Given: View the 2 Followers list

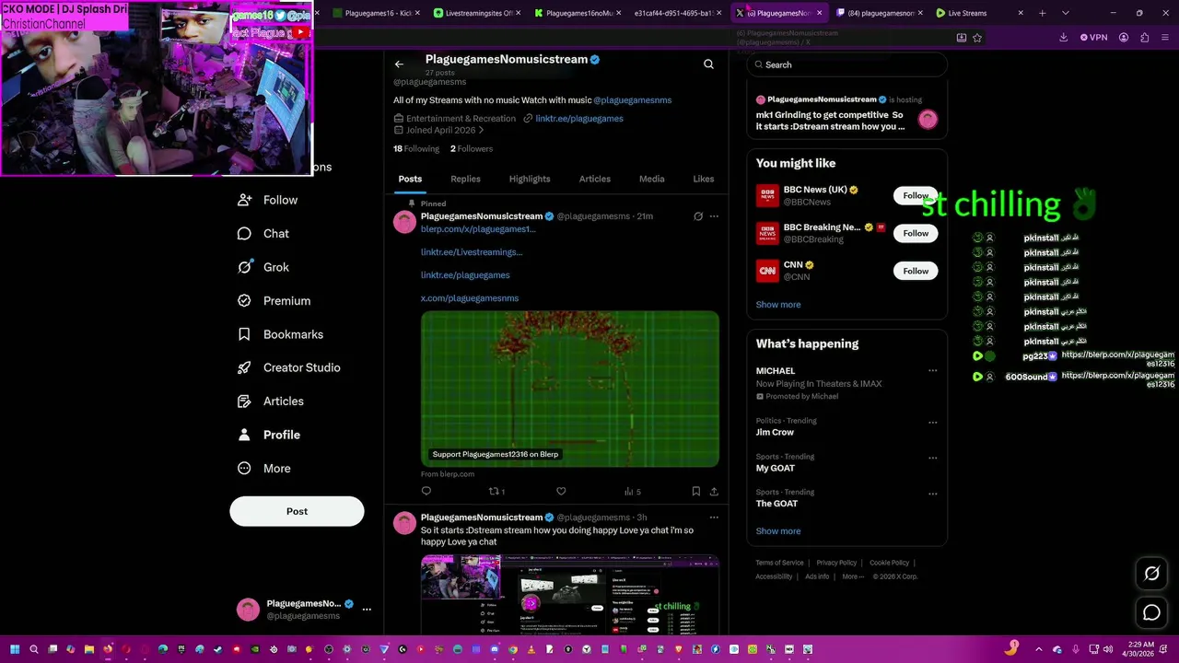Looking at the screenshot, I should pos(472,149).
